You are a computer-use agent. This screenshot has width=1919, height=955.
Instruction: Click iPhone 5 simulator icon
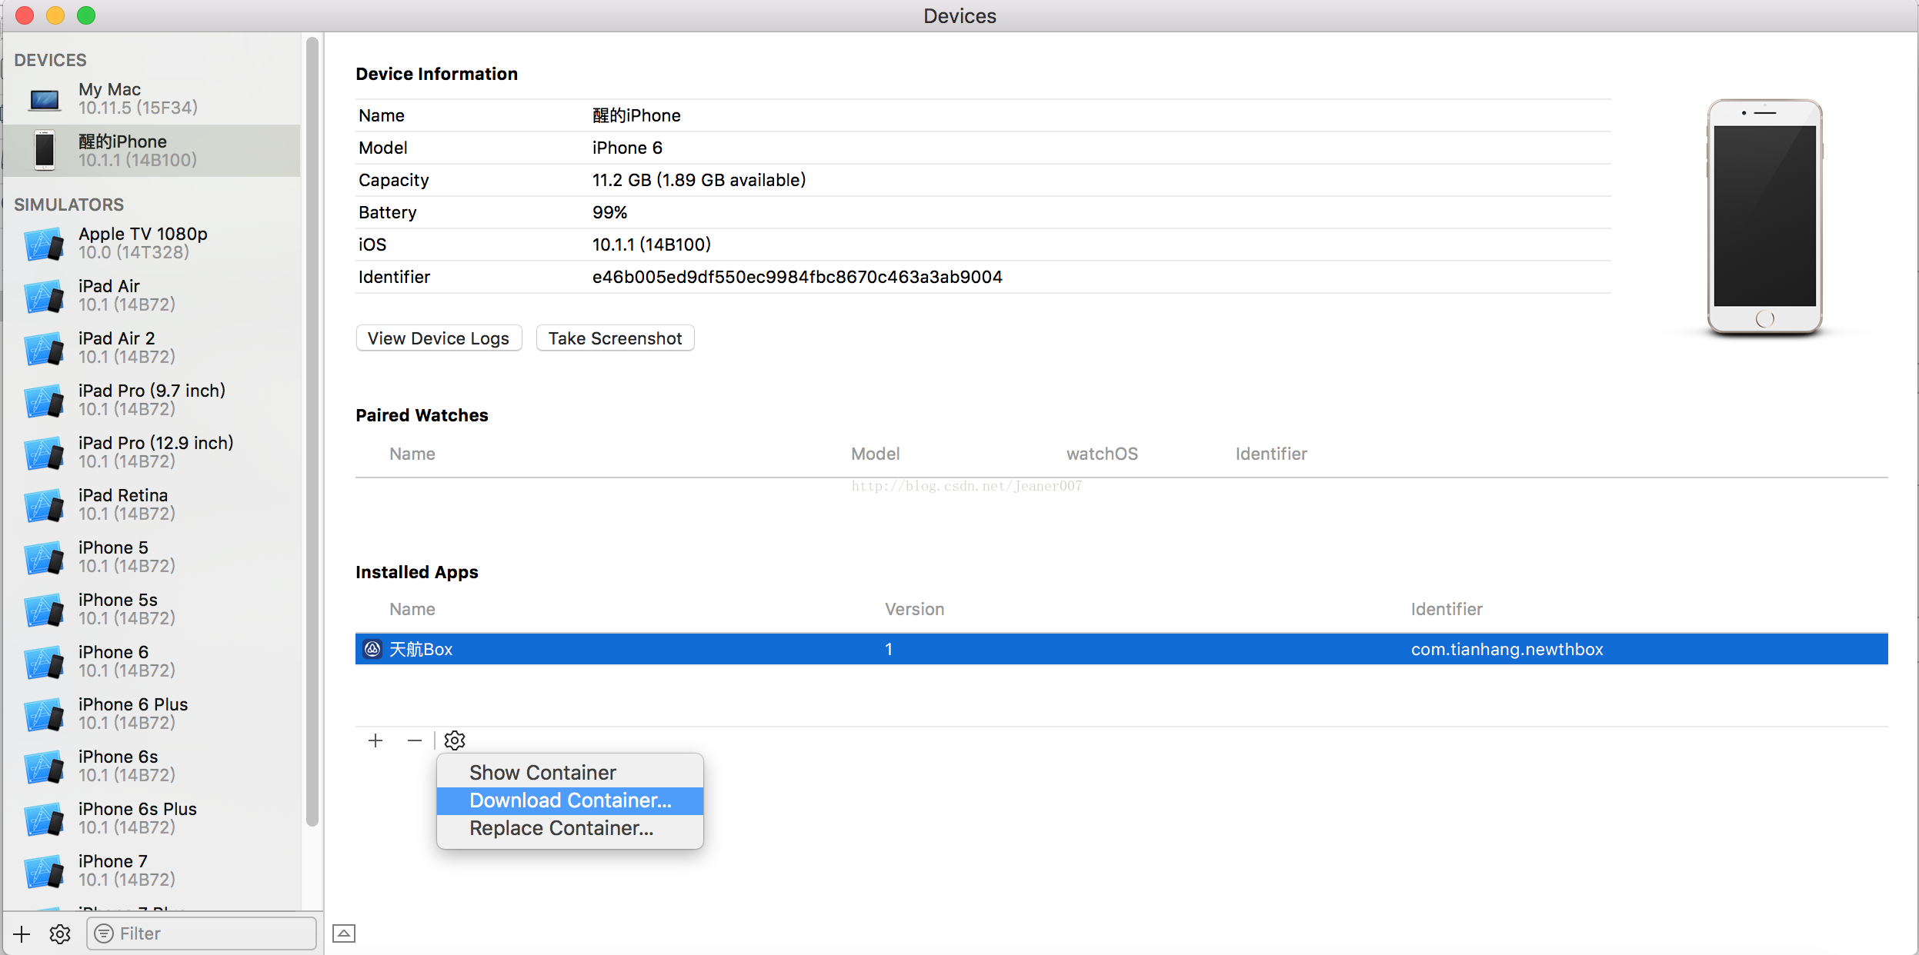(x=44, y=557)
